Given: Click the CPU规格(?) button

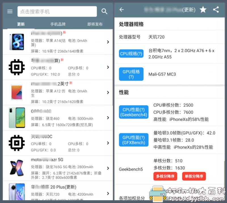Looking at the screenshot, I should [131, 53].
